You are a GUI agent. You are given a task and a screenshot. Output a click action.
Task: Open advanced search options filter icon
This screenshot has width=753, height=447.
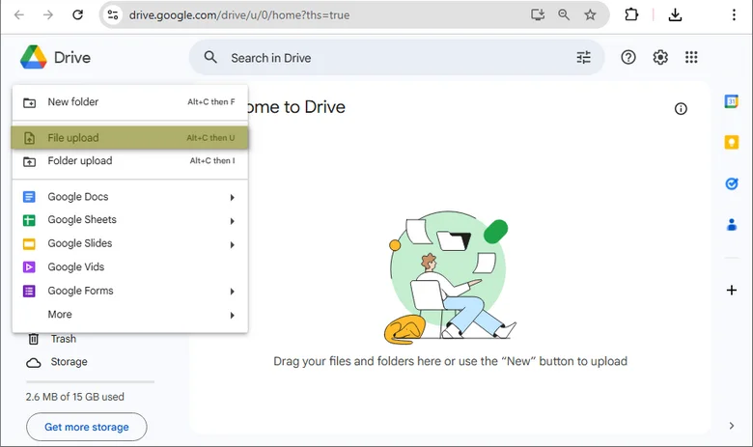click(583, 58)
